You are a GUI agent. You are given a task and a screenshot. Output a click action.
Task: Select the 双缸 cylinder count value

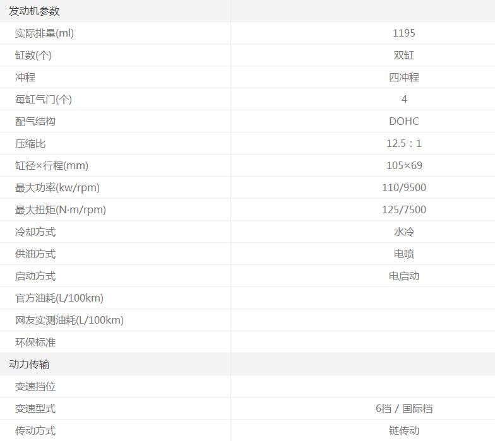[x=403, y=56]
